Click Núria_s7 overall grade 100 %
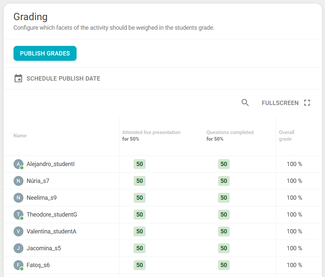This screenshot has height=277, width=325. (x=294, y=181)
